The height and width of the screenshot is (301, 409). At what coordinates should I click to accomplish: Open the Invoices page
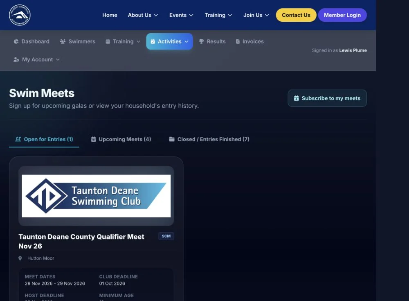pyautogui.click(x=249, y=41)
